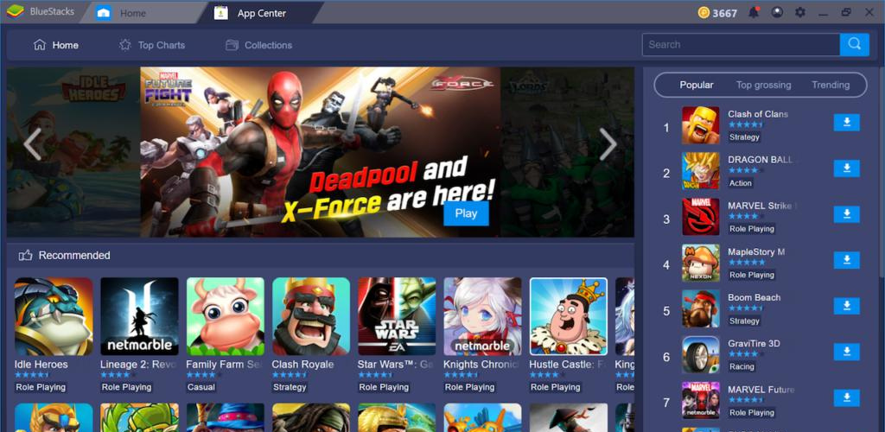This screenshot has width=885, height=432.
Task: Open Lineage 2 Revolution game tile
Action: tap(139, 316)
